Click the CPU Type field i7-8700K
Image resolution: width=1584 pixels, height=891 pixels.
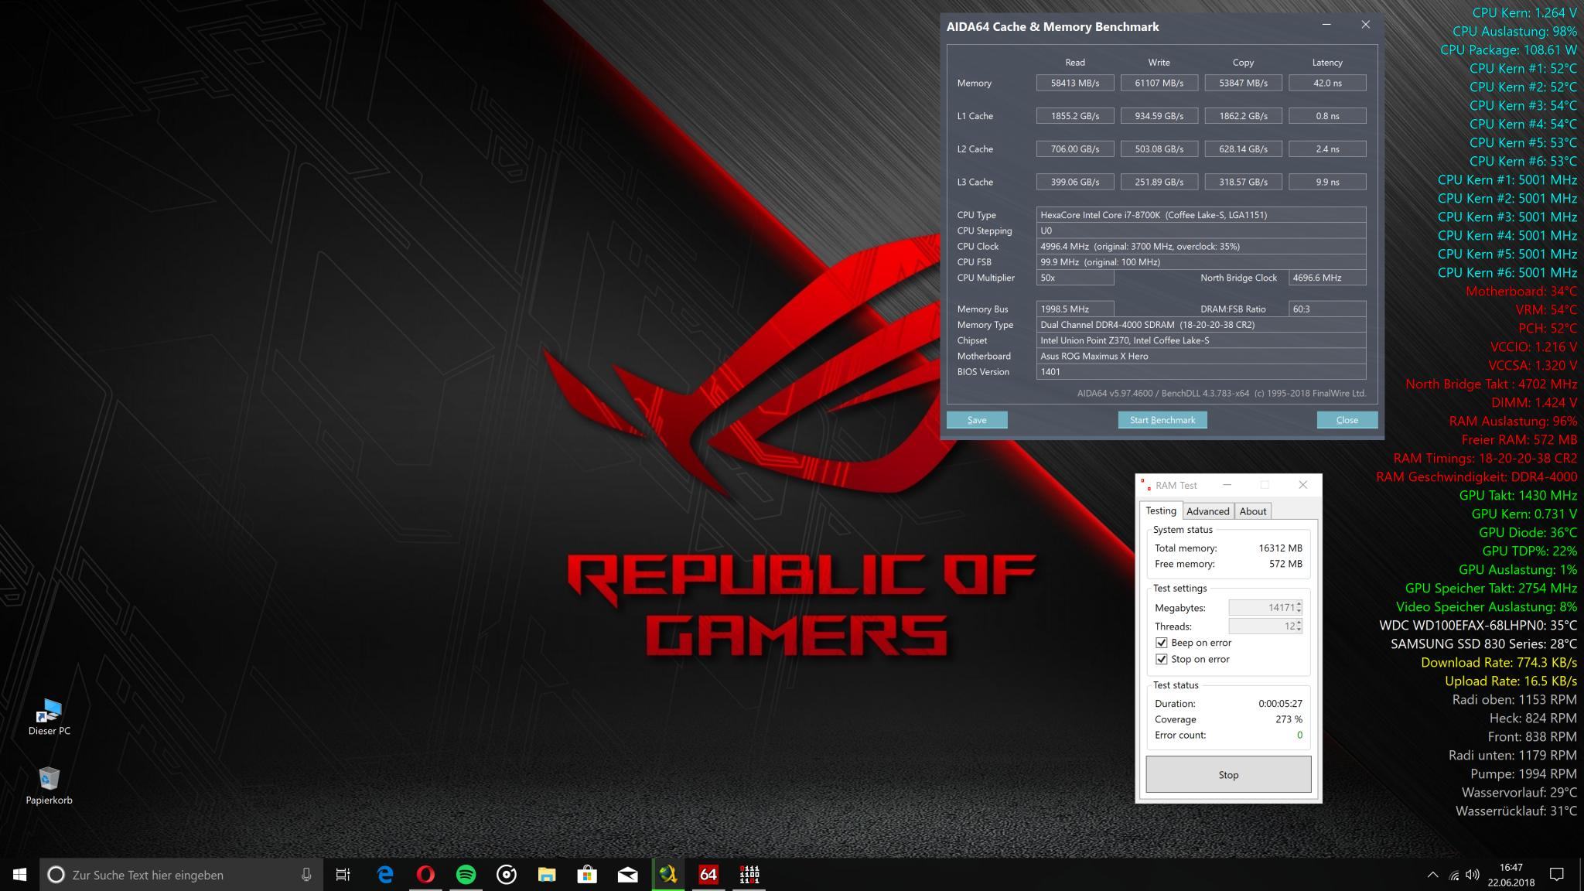pyautogui.click(x=1201, y=215)
